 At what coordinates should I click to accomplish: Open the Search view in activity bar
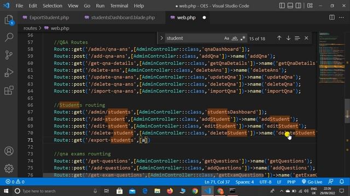click(x=9, y=37)
